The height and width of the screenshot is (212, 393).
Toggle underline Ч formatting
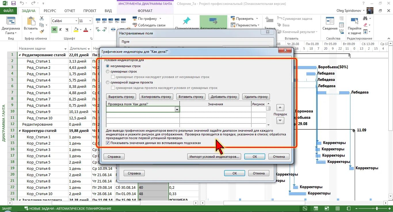[x=67, y=30]
